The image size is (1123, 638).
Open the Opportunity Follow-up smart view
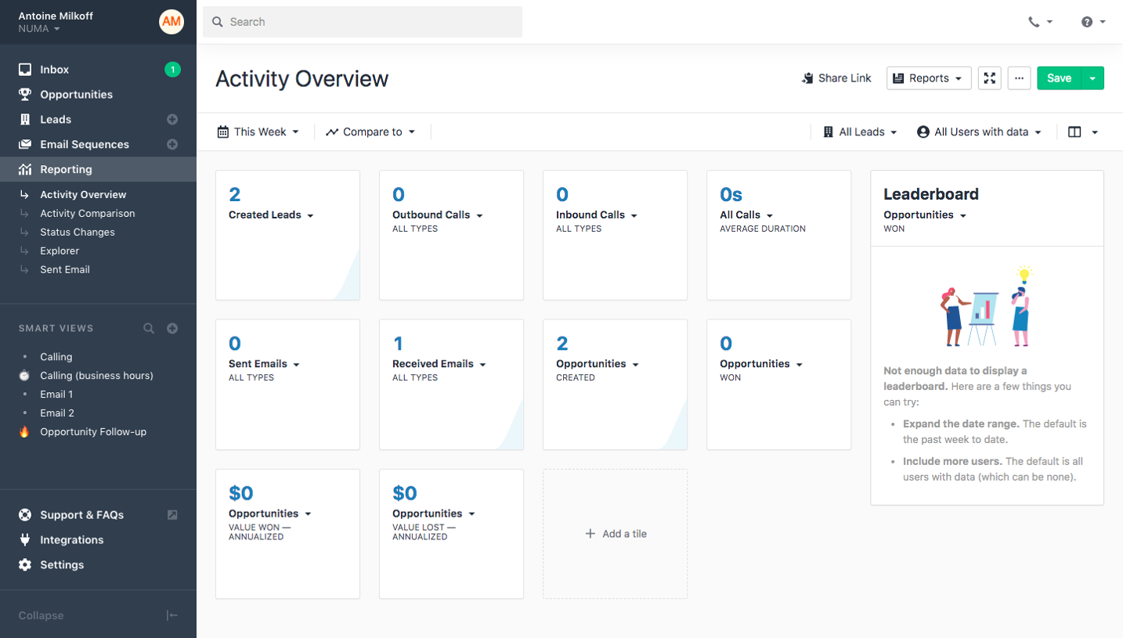(x=93, y=432)
